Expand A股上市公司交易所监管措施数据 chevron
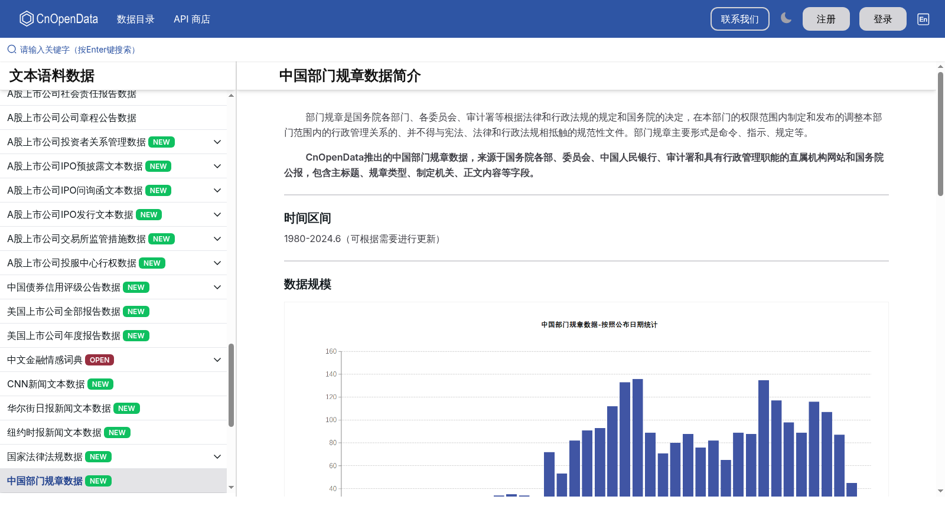The width and height of the screenshot is (945, 506). [217, 239]
